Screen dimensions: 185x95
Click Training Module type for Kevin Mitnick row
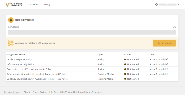coord(106,79)
